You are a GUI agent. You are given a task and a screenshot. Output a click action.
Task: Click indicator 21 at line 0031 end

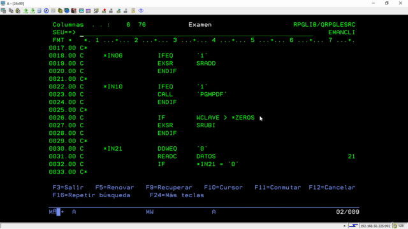coord(351,156)
